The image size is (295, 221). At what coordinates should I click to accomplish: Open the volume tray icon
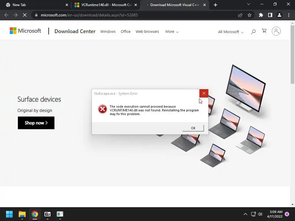pyautogui.click(x=260, y=214)
